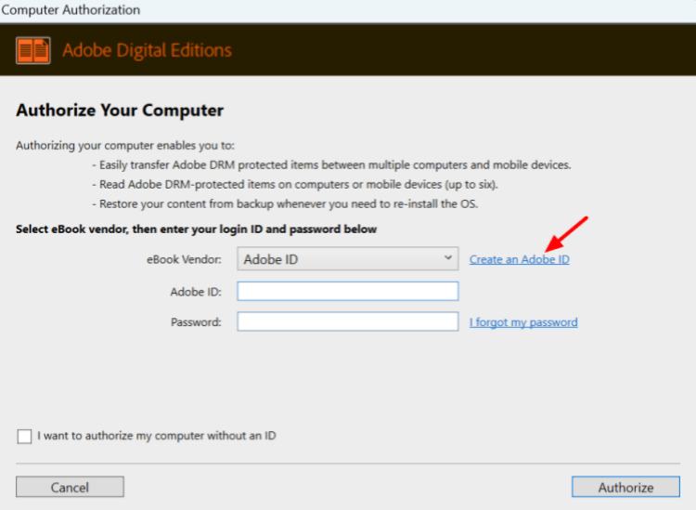
Task: Tick authorize my computer without an ID checkbox
Action: coord(24,437)
